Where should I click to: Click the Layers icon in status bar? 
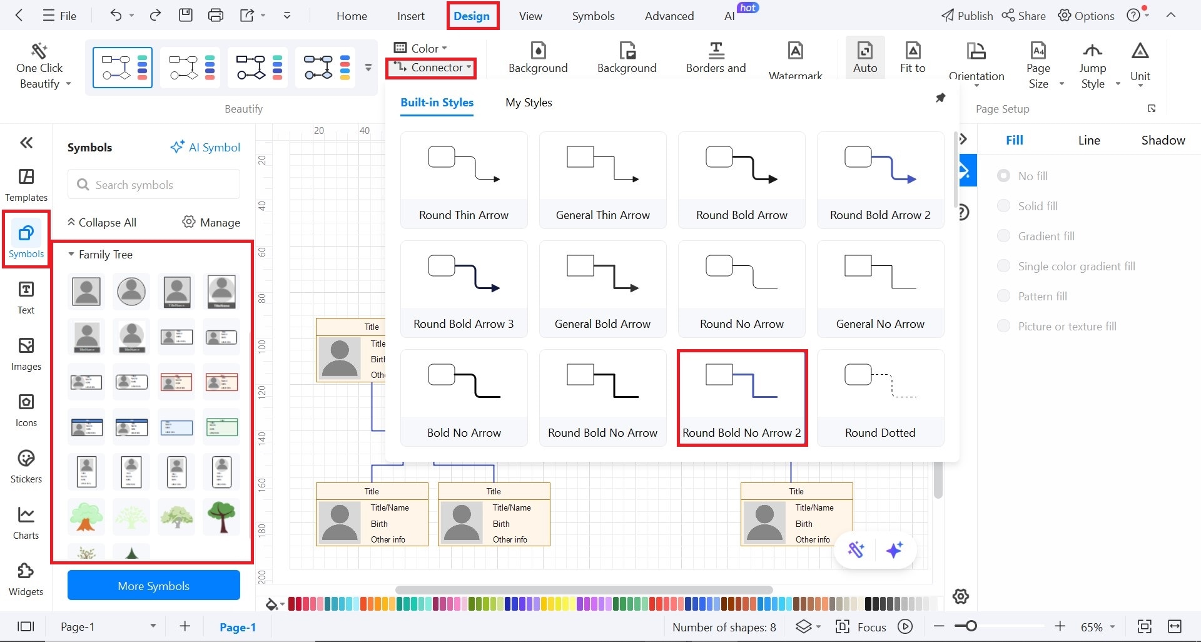(x=804, y=626)
